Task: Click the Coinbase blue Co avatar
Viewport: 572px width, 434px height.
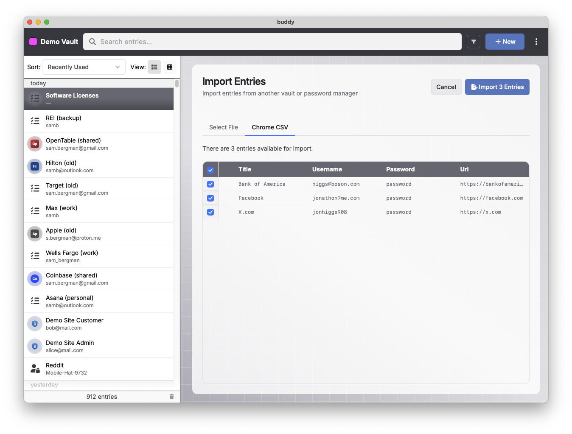Action: [35, 279]
